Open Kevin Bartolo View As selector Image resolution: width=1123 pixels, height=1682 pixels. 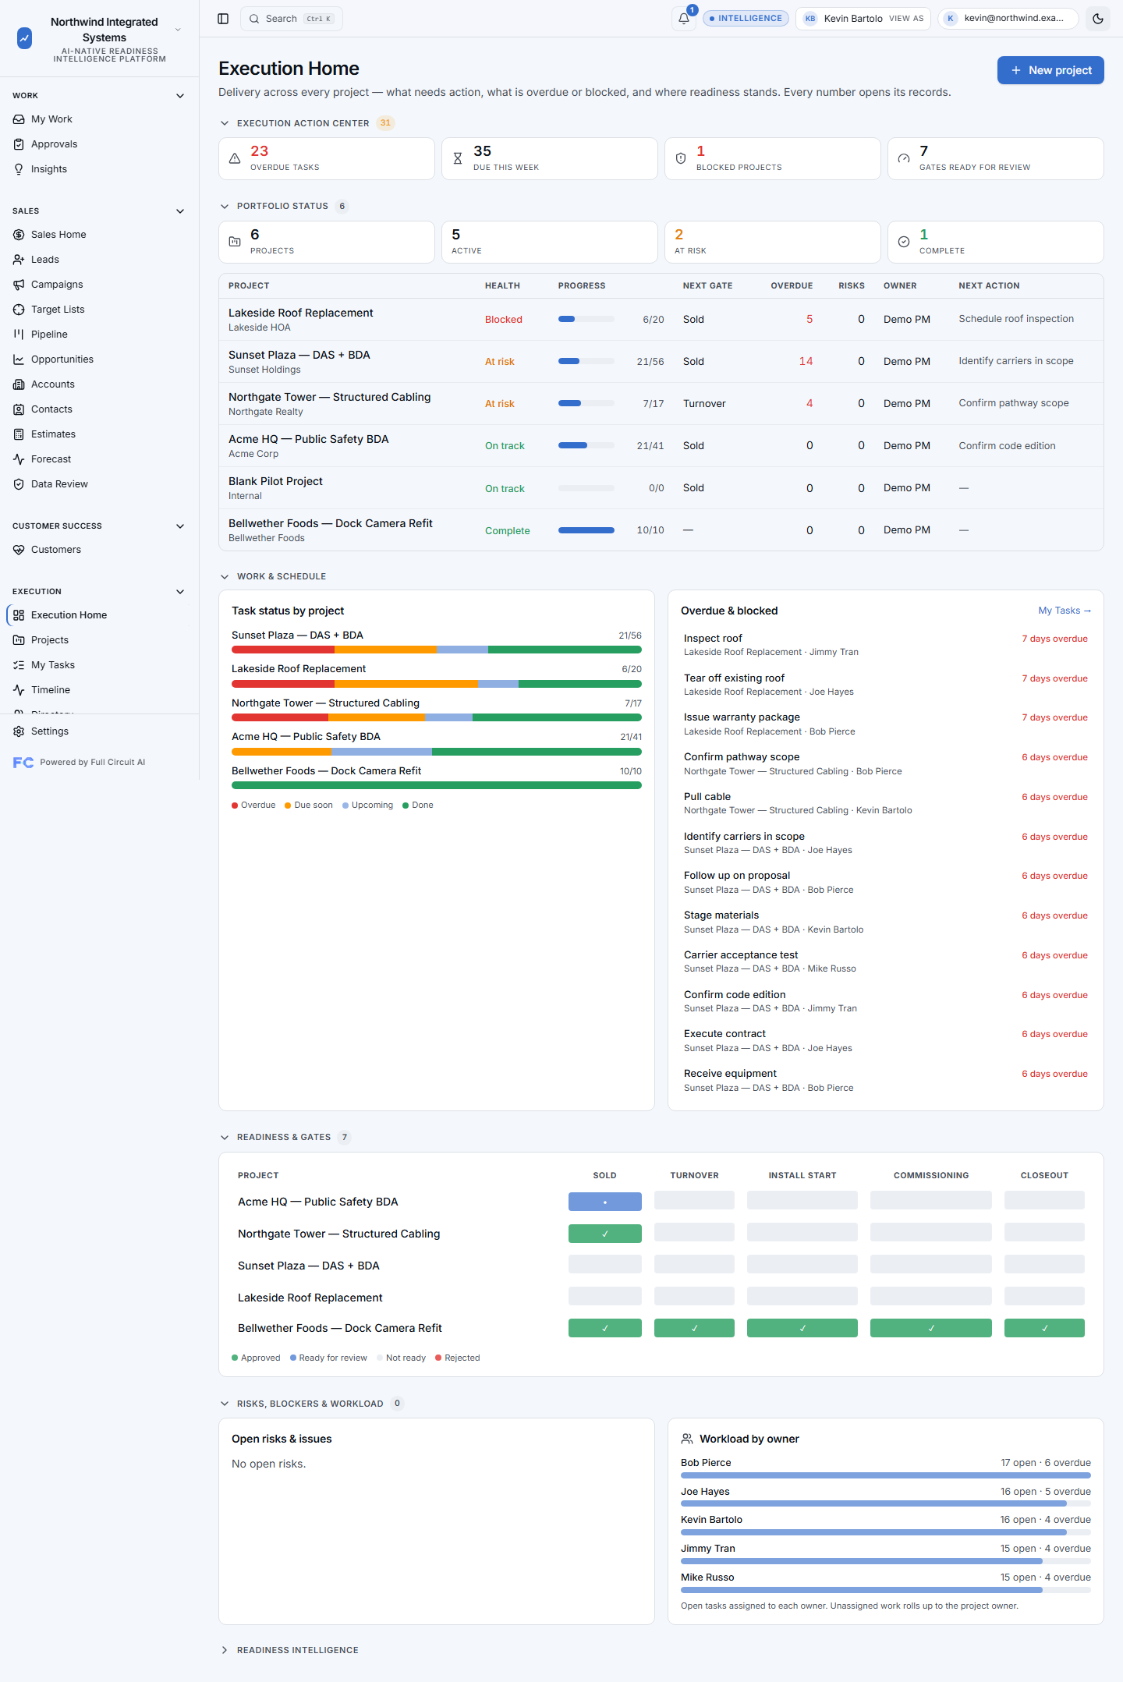point(863,19)
